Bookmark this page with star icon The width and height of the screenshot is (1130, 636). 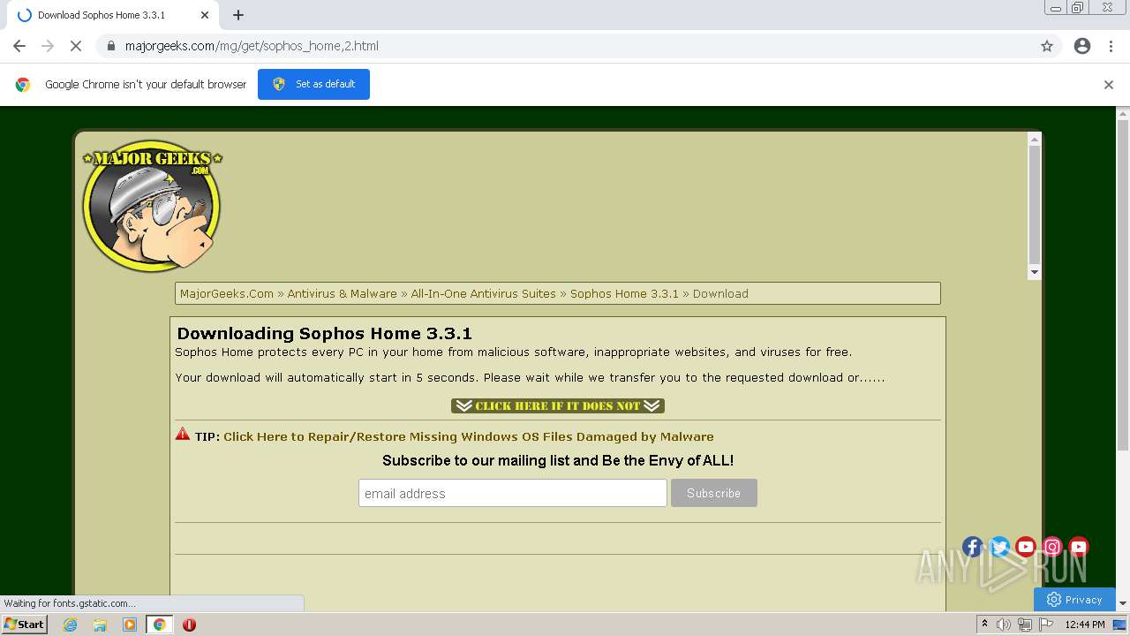(1047, 46)
